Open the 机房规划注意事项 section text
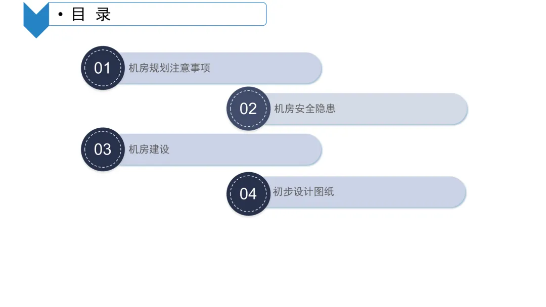The image size is (546, 307). coord(169,68)
